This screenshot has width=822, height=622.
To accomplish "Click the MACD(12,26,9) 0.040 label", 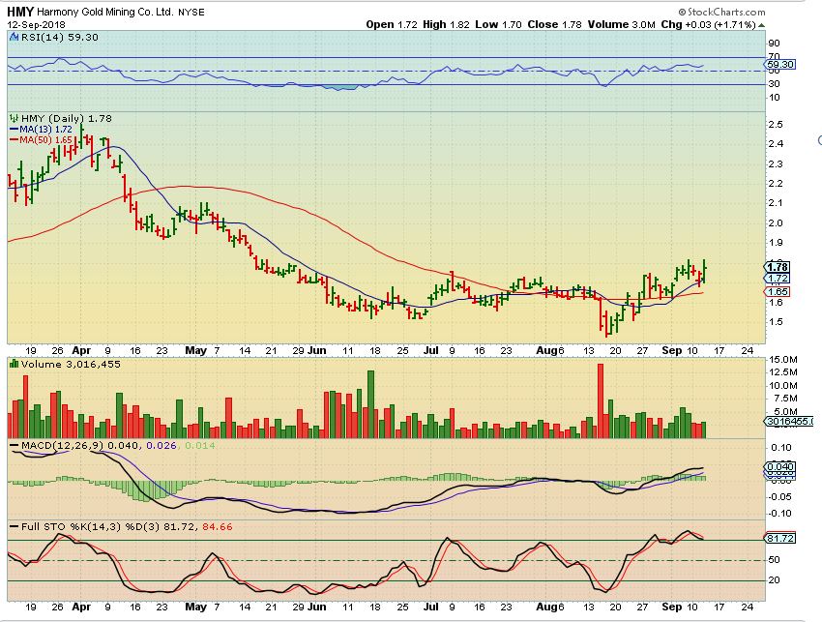I will (x=80, y=446).
